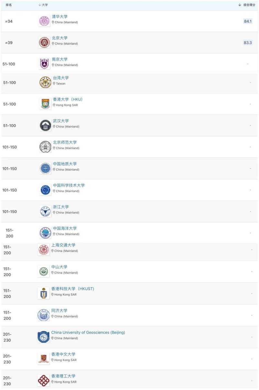The image size is (259, 390).
Task: Click the Hong Kong Polytechnic red logo
Action: point(44,380)
